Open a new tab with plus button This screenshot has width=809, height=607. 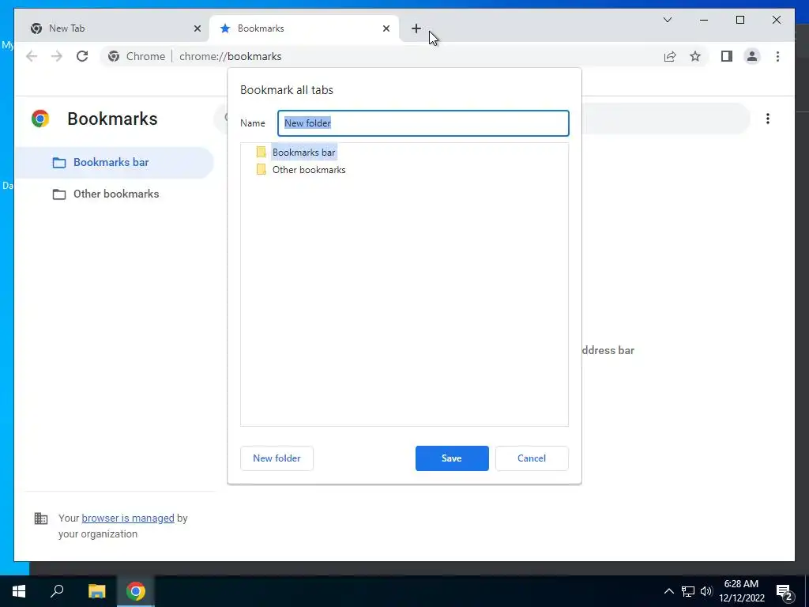point(416,28)
